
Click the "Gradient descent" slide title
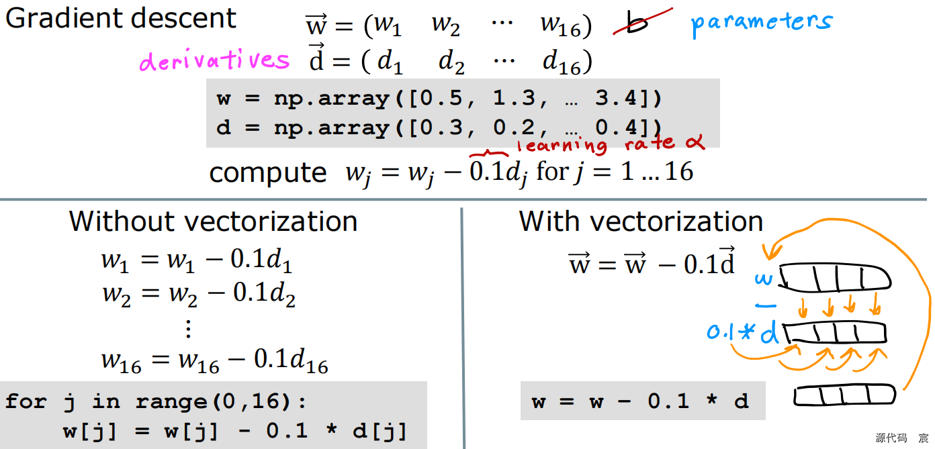[x=121, y=19]
